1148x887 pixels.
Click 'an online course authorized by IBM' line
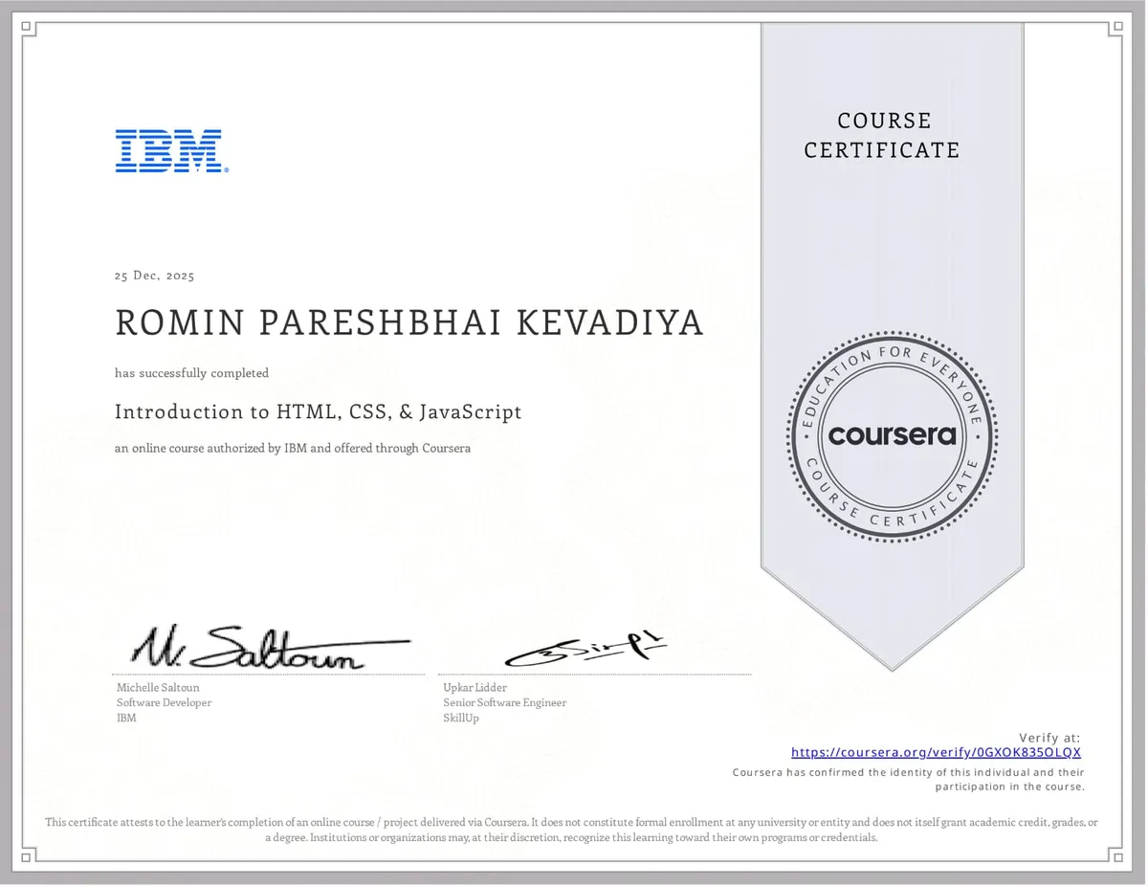pyautogui.click(x=293, y=448)
